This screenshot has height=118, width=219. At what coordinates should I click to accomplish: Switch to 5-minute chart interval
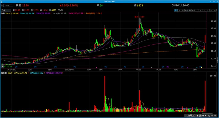click(x=204, y=10)
